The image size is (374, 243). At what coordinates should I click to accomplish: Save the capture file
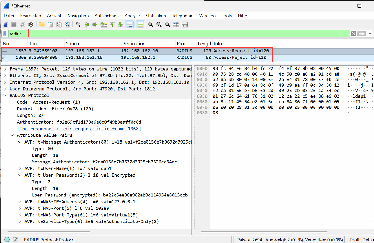point(50,25)
